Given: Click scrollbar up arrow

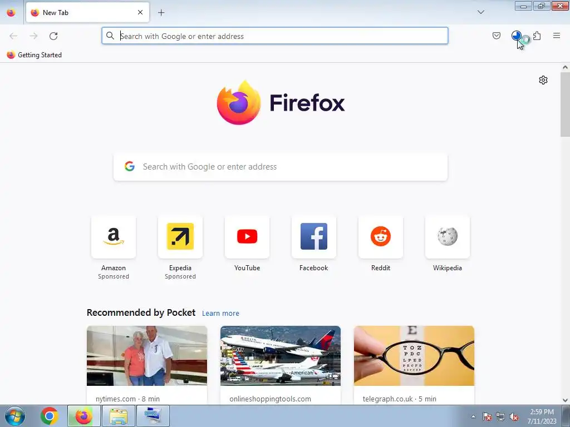Looking at the screenshot, I should [565, 67].
